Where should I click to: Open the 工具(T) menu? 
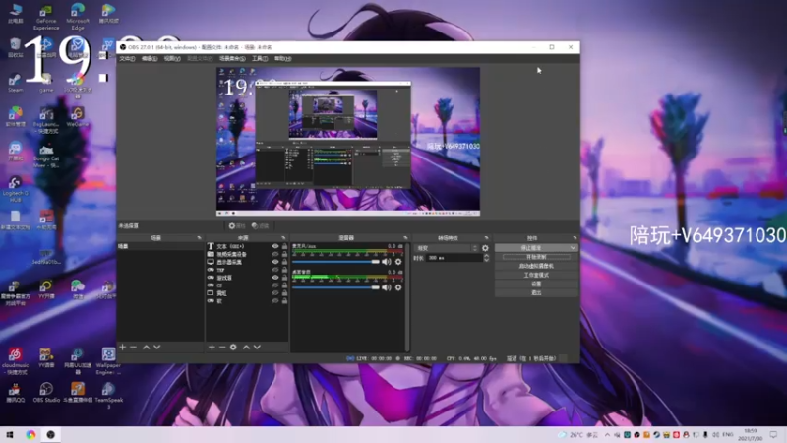pos(260,59)
